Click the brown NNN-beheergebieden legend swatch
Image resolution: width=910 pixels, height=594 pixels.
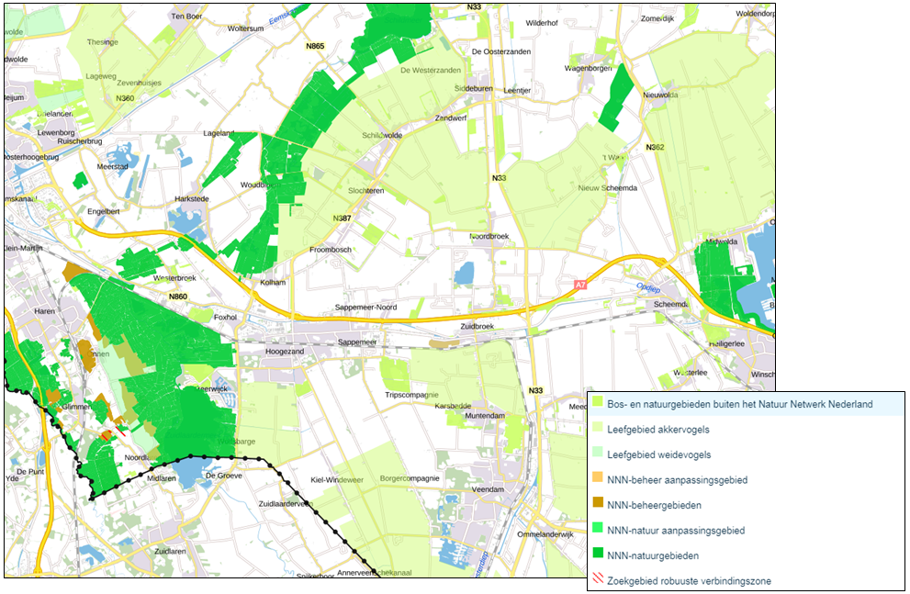click(x=598, y=505)
